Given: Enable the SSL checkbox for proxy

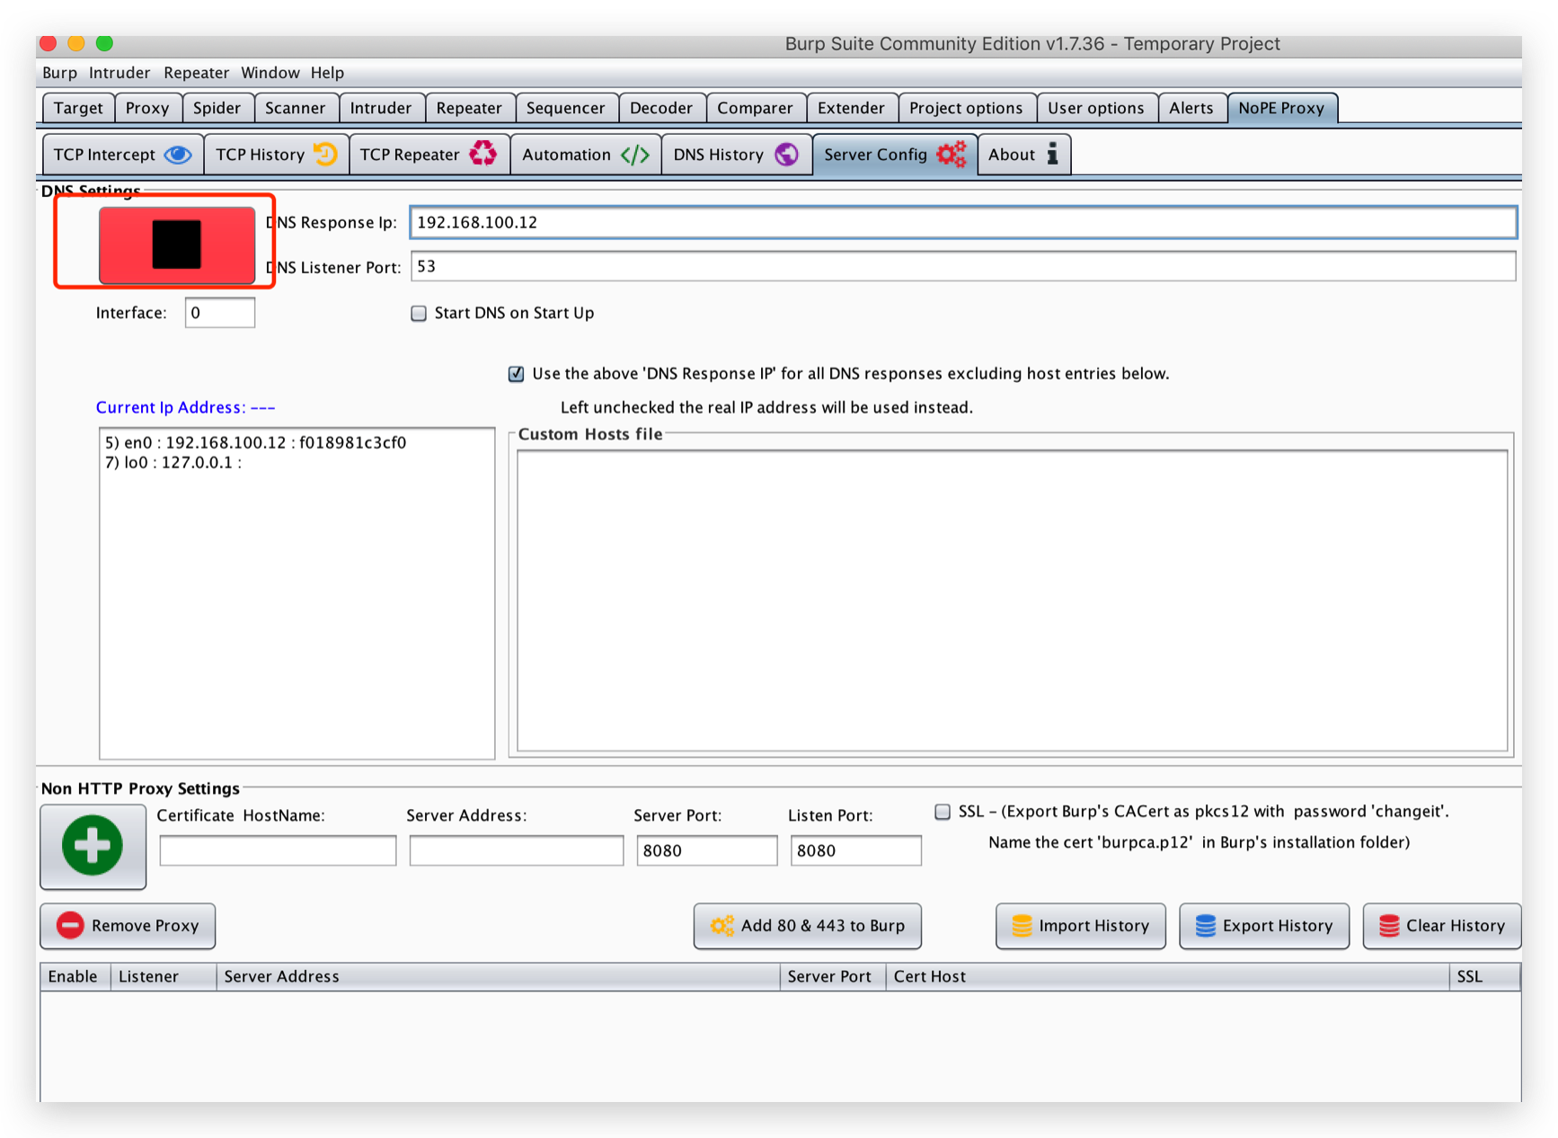Looking at the screenshot, I should [x=943, y=812].
